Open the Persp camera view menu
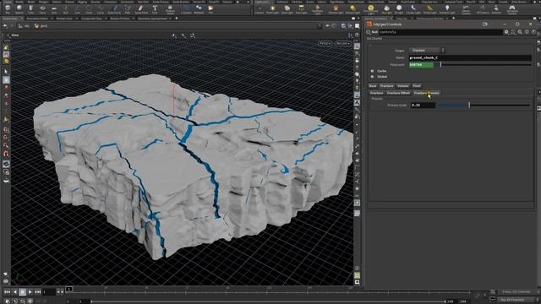Screen dimensions: 541x304 coord(325,43)
